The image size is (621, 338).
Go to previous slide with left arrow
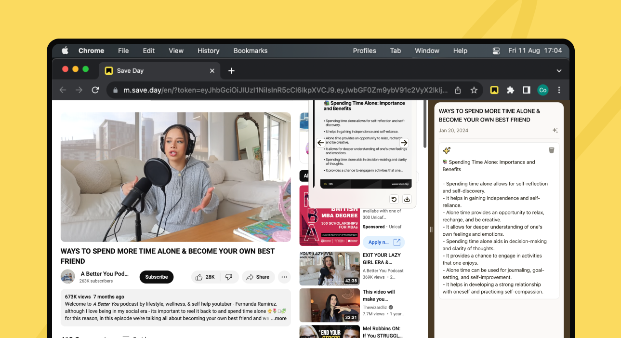pos(320,143)
